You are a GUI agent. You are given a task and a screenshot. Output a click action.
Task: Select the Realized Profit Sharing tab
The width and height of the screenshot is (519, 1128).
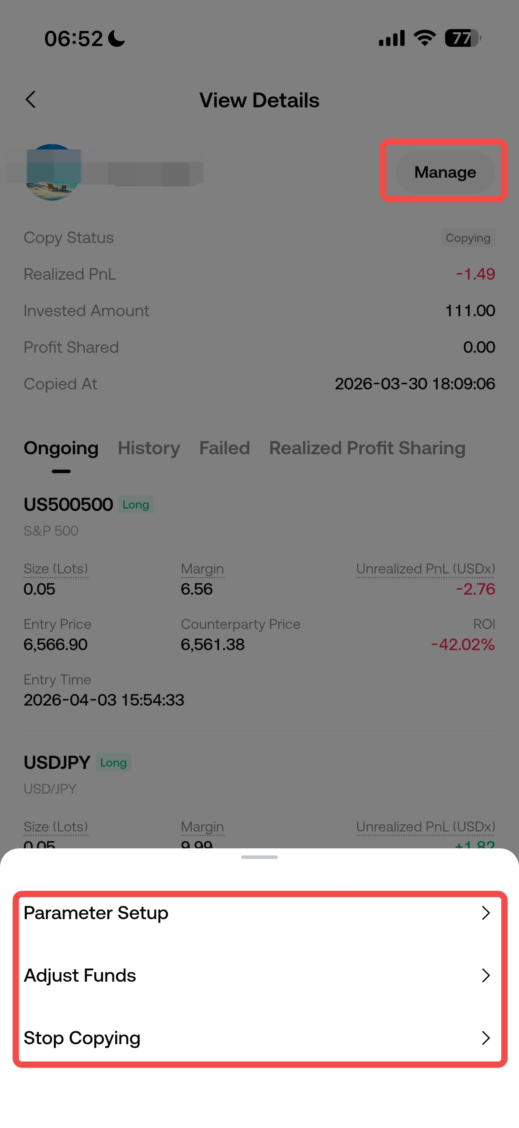coord(367,448)
